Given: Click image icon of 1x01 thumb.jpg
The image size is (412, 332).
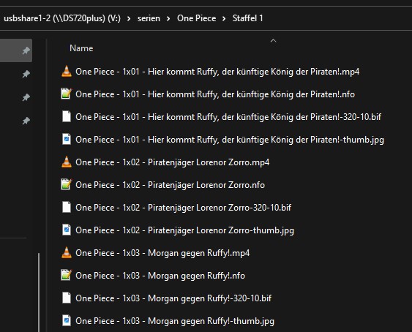Looking at the screenshot, I should pos(67,139).
